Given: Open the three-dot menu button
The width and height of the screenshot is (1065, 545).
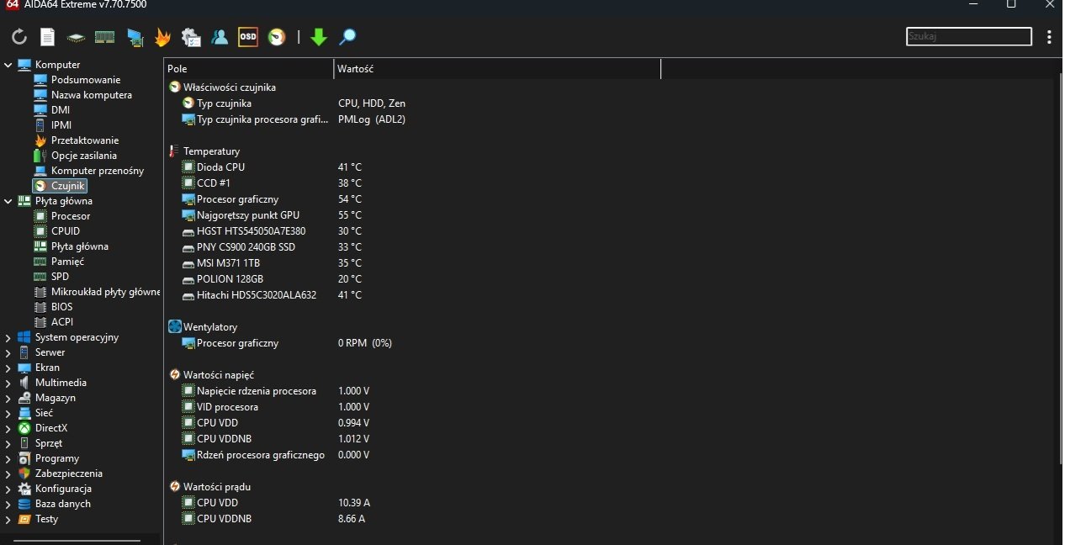Looking at the screenshot, I should tap(1049, 37).
